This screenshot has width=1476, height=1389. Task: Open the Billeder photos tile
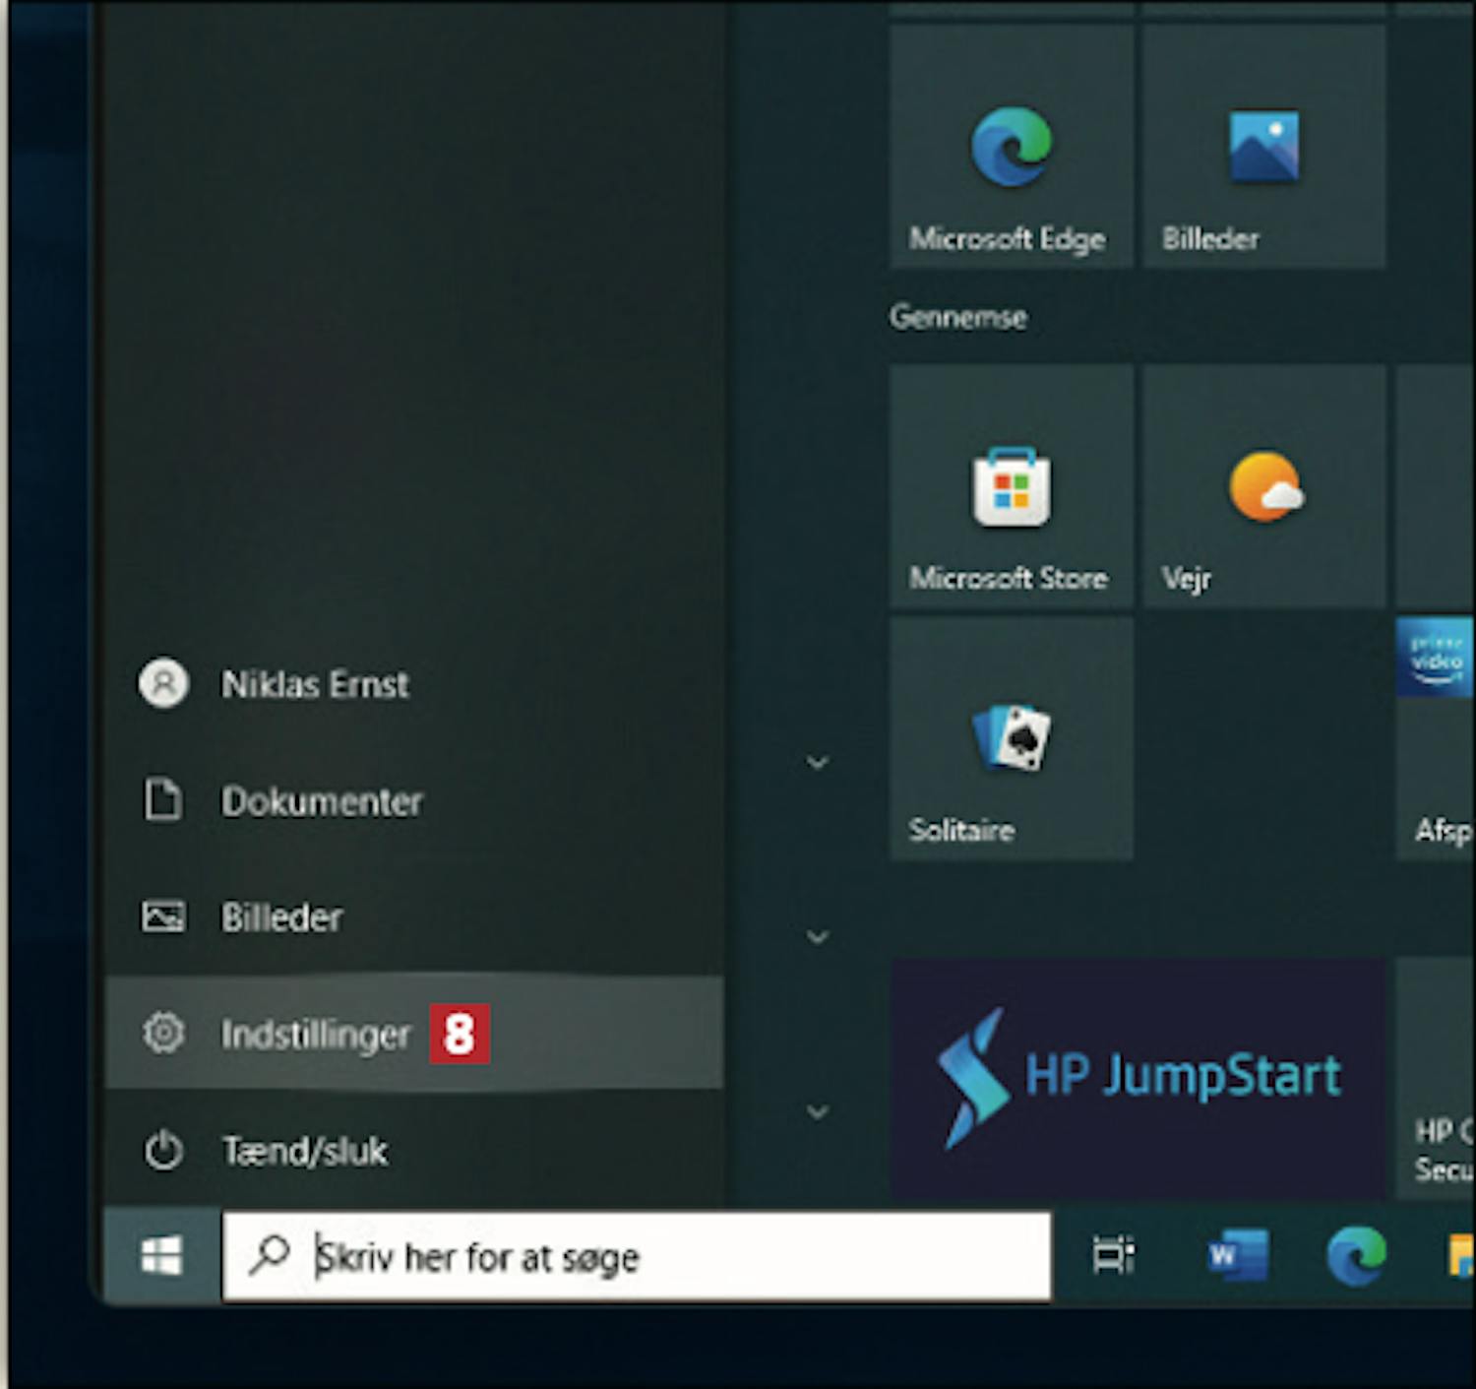1263,148
